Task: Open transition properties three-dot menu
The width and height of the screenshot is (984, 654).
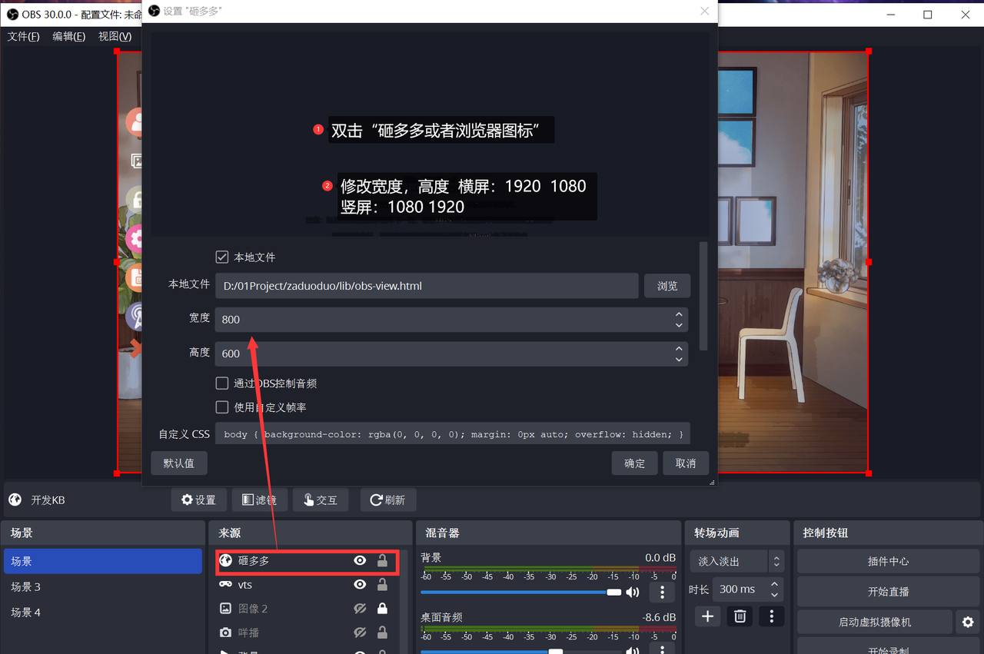Action: coord(772,616)
